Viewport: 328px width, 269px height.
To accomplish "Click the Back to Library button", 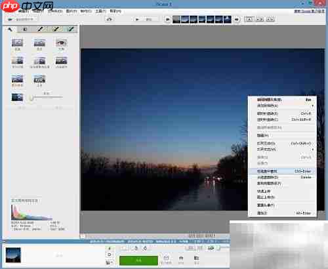I will click(21, 20).
